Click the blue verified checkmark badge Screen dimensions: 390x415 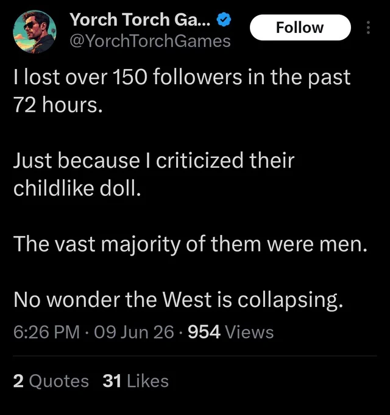point(224,20)
